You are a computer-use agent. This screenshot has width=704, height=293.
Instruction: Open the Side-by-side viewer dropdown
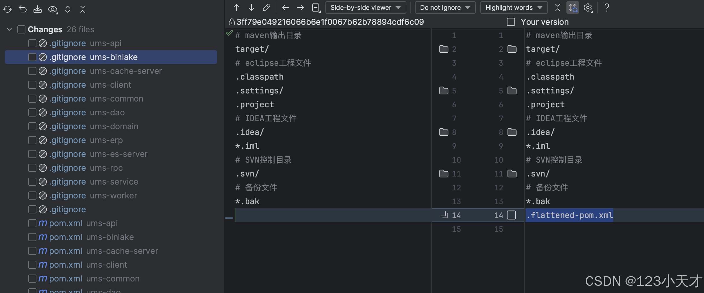(365, 7)
